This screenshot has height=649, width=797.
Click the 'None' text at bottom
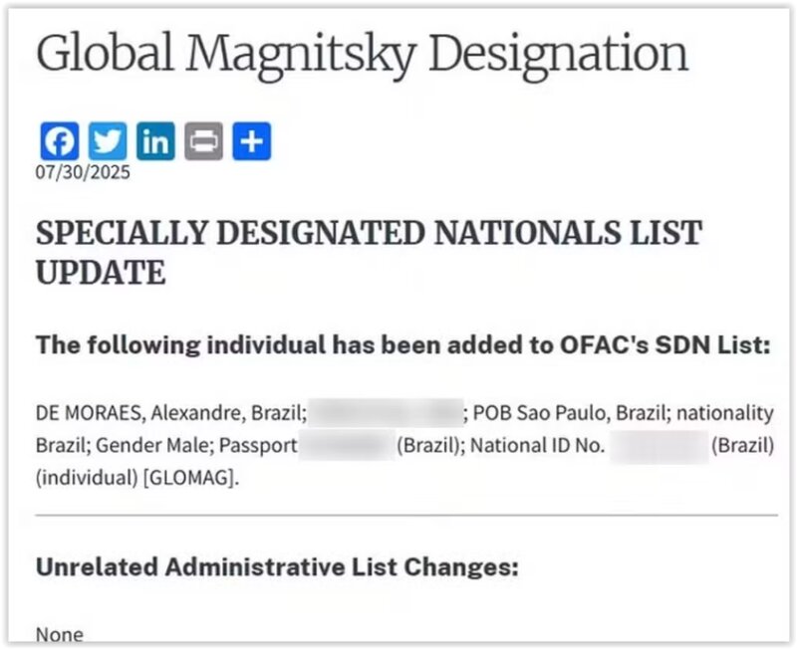tap(60, 634)
